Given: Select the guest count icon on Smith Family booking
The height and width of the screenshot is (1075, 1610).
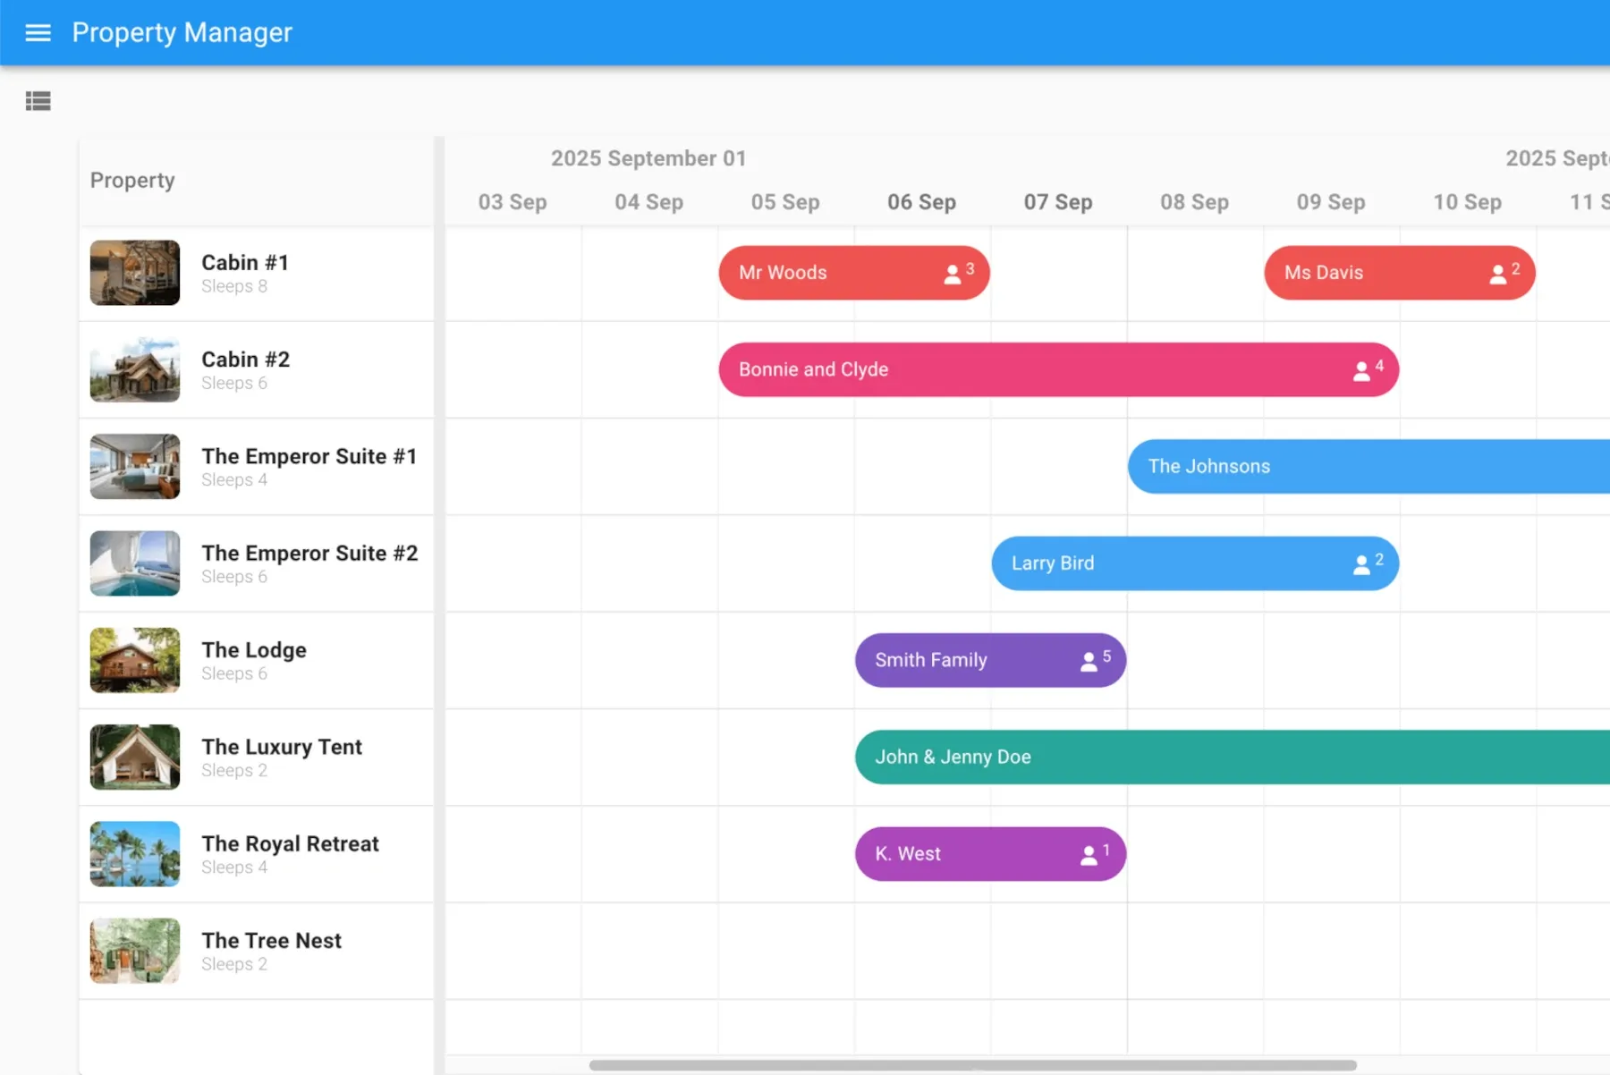Looking at the screenshot, I should coord(1090,660).
